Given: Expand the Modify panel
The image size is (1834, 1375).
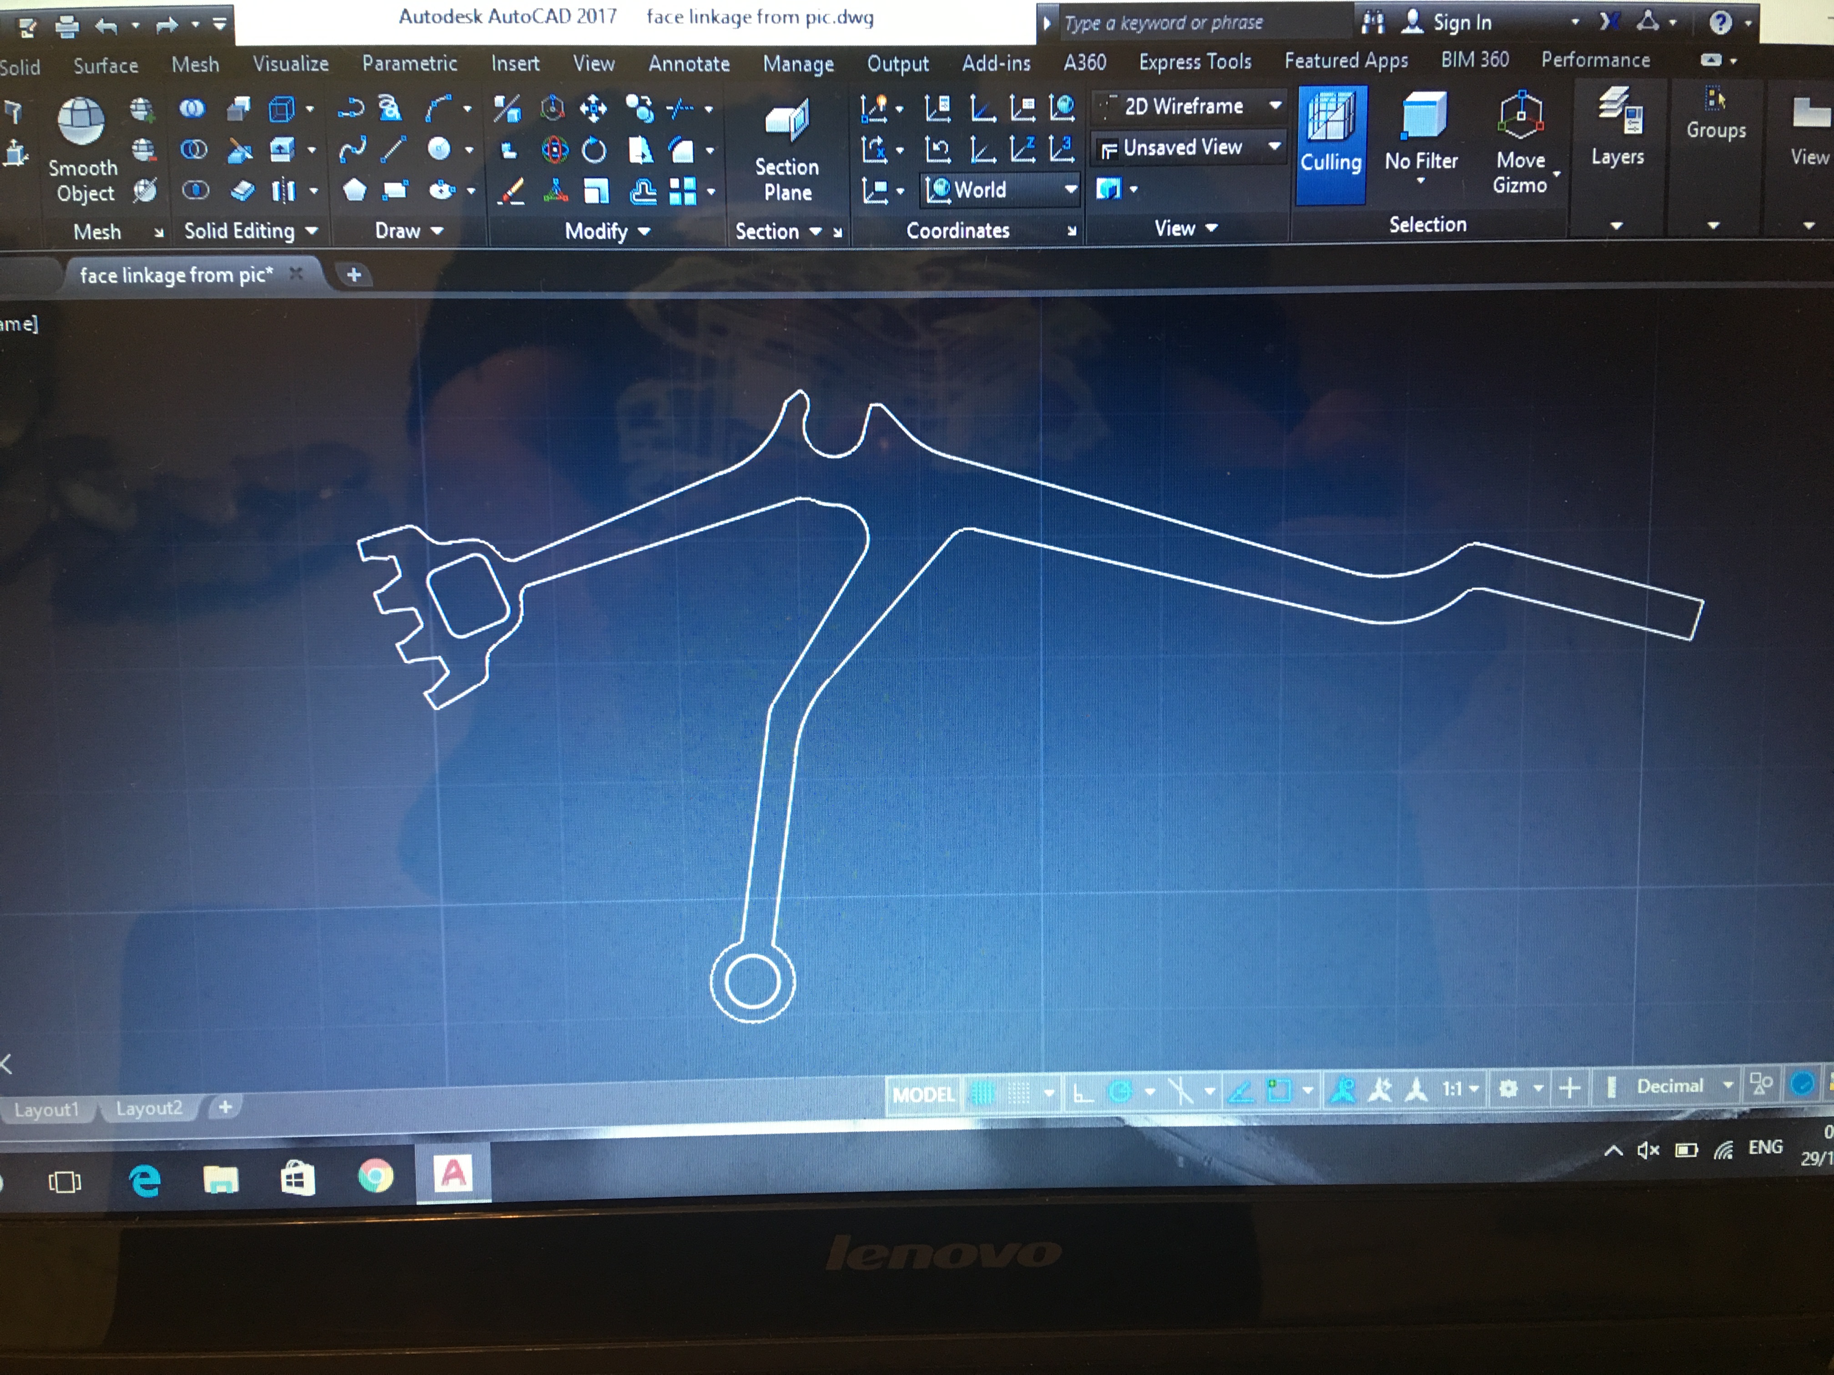Looking at the screenshot, I should 607,231.
